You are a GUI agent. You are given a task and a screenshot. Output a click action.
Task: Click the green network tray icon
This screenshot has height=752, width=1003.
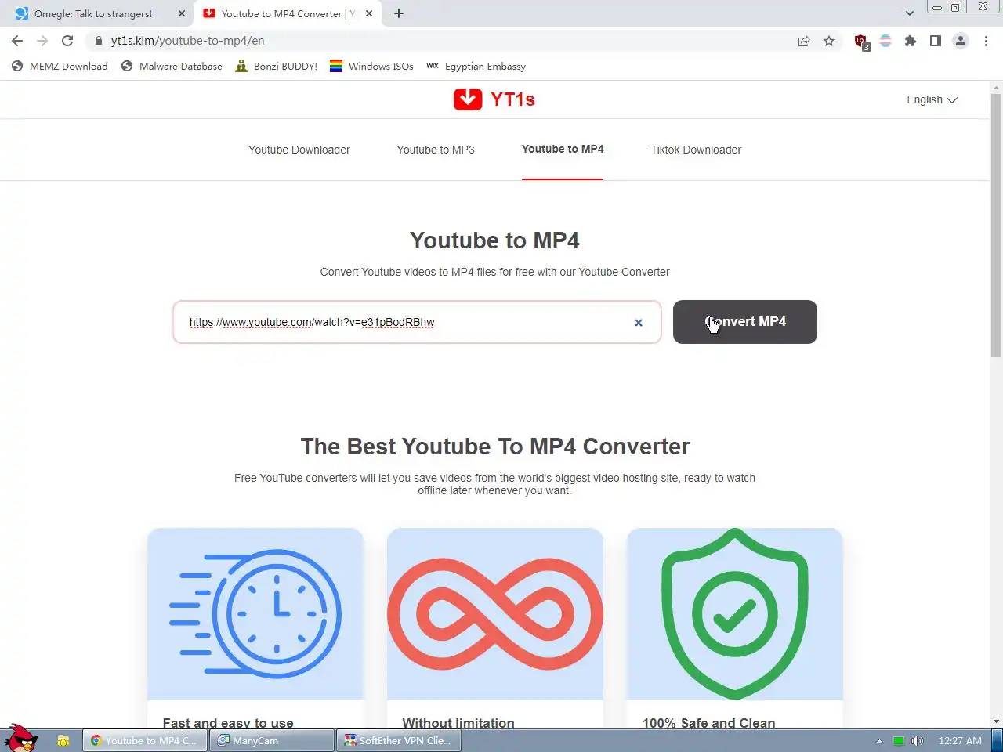coord(899,740)
